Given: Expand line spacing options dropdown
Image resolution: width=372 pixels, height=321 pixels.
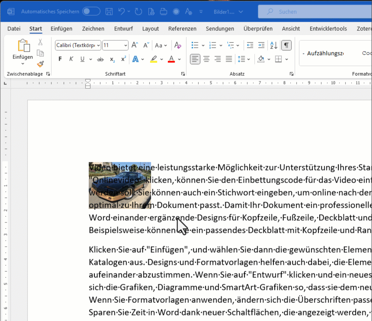Looking at the screenshot, I should point(249,59).
